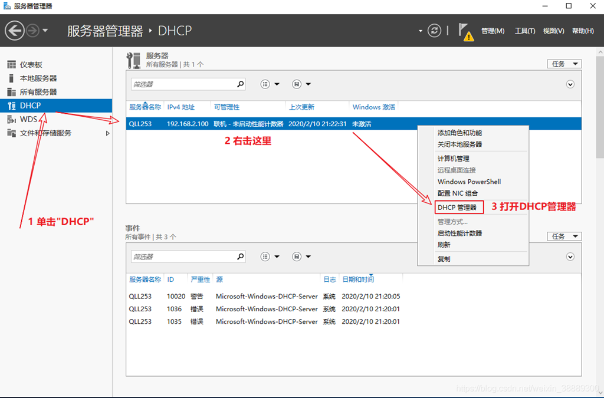Click search magnifier in servers filter box

(x=240, y=84)
